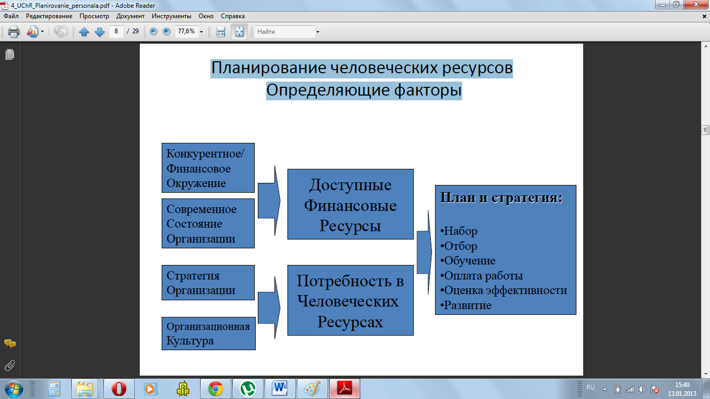Click the План и стратегия heading

tap(502, 198)
